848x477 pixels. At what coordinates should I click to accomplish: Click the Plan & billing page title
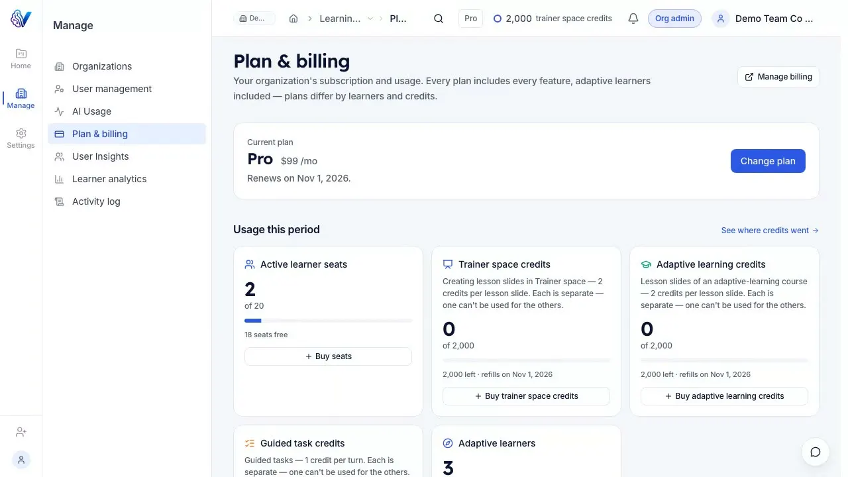pyautogui.click(x=291, y=61)
